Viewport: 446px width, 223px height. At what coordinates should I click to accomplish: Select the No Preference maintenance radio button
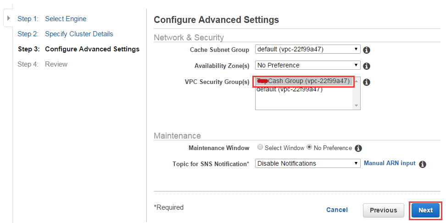pyautogui.click(x=309, y=147)
